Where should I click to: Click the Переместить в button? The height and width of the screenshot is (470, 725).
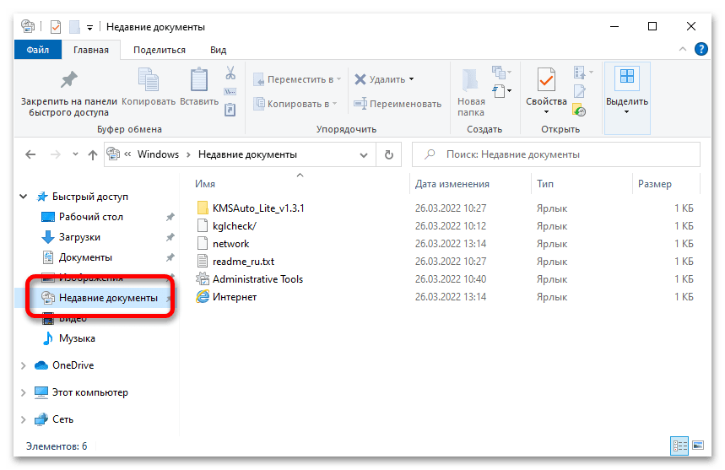click(296, 79)
